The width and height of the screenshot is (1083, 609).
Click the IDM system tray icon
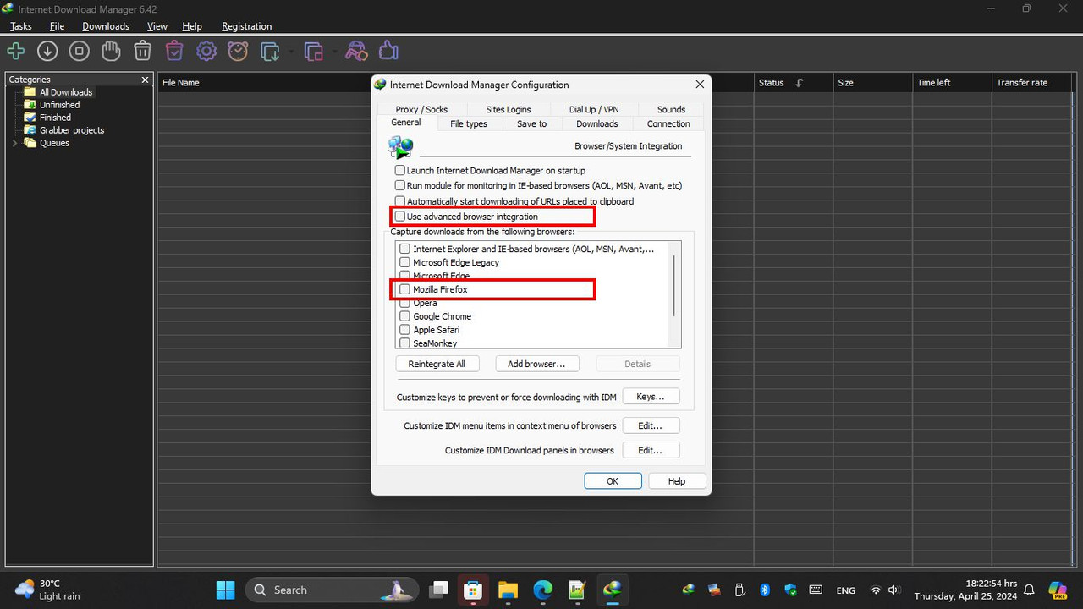[689, 590]
